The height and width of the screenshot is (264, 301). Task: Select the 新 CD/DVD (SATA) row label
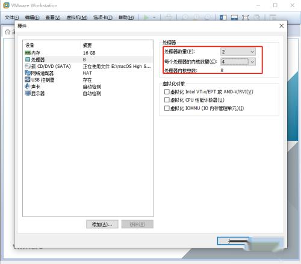click(x=51, y=66)
